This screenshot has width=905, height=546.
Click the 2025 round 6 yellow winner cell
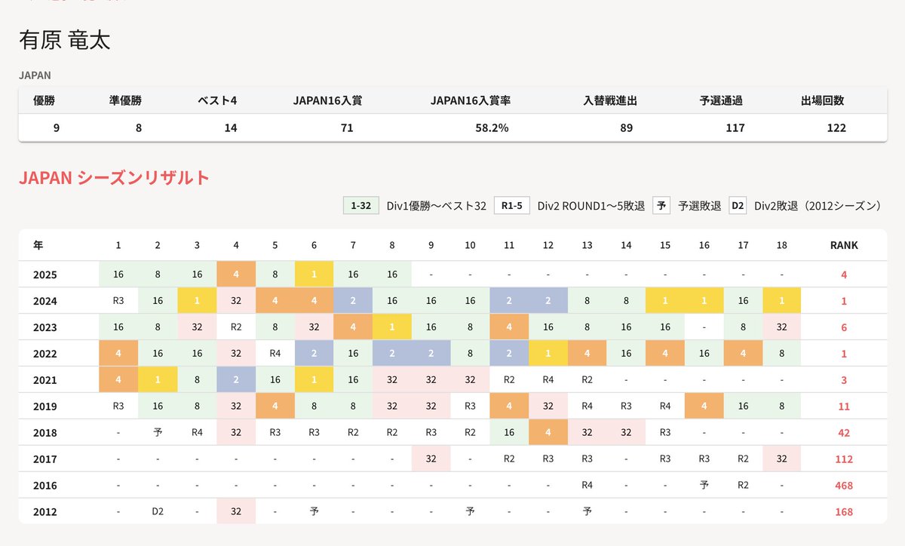(x=314, y=275)
